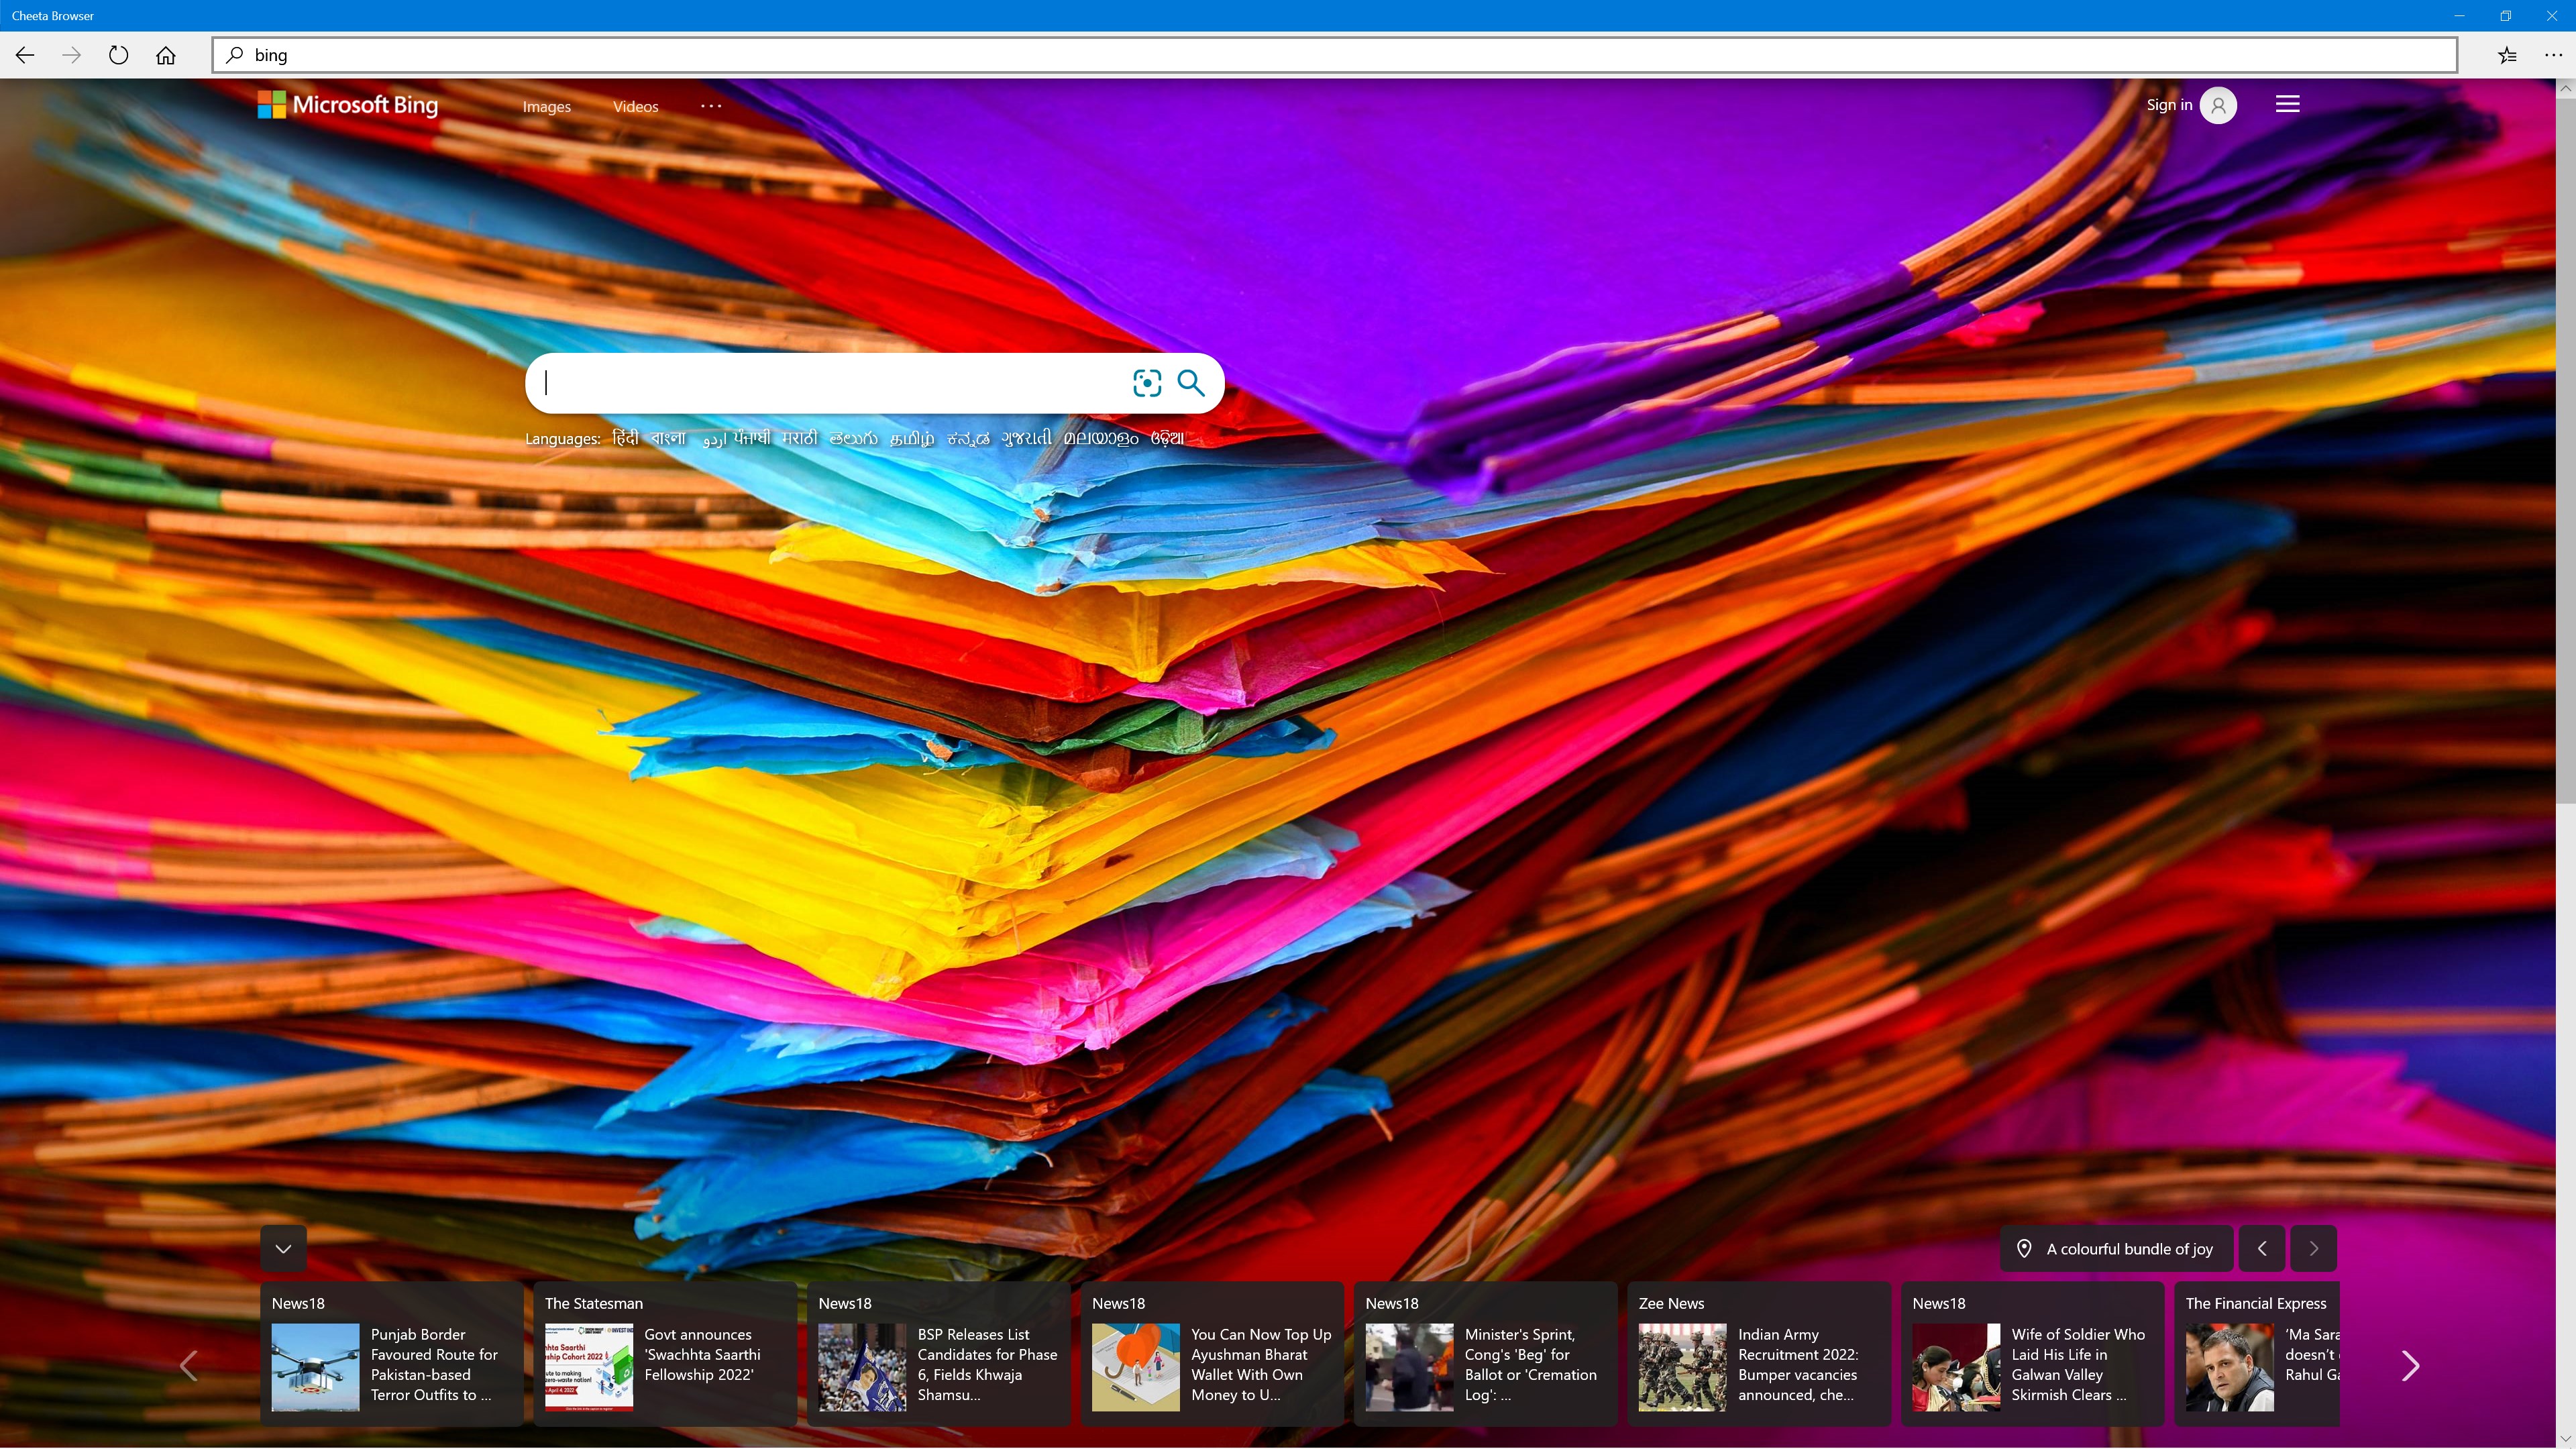2576x1449 pixels.
Task: Open the Images tab
Action: (546, 107)
